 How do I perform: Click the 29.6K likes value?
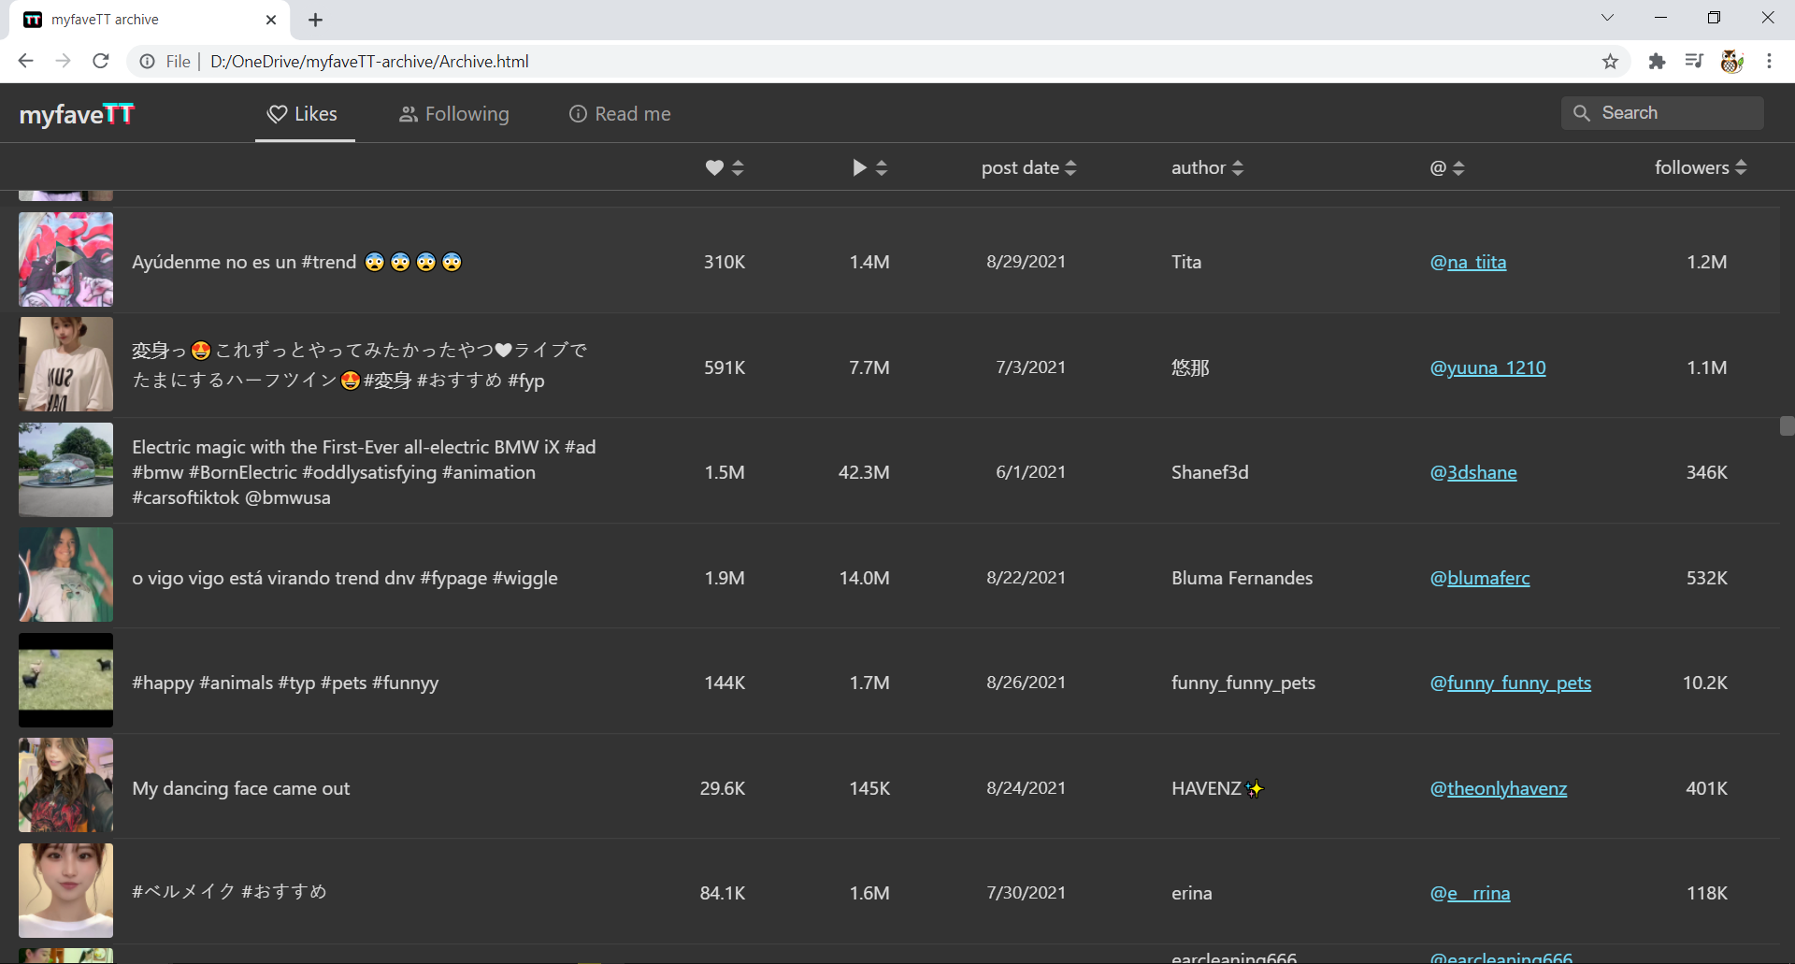tap(723, 788)
